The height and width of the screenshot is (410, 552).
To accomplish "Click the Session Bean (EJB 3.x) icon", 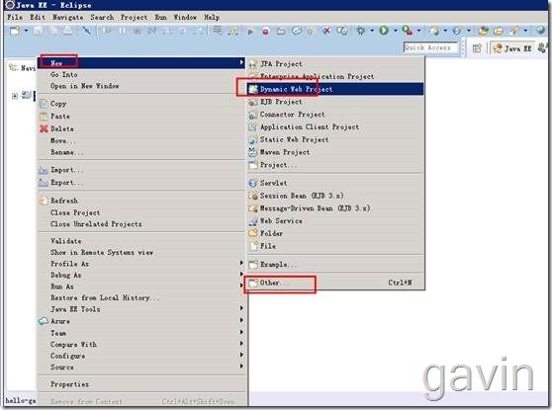I will [253, 196].
